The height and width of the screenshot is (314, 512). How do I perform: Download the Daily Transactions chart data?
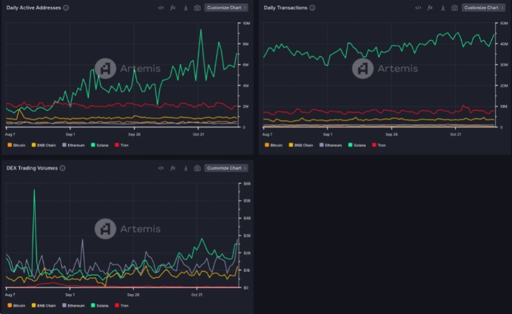(442, 8)
